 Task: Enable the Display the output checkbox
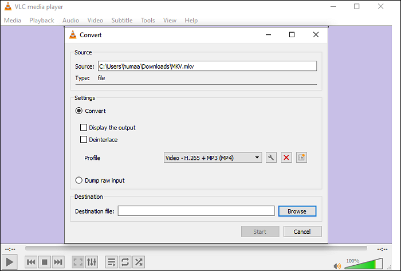coord(84,128)
